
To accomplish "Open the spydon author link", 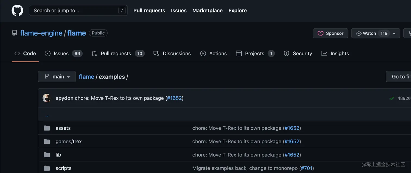I will 64,98.
